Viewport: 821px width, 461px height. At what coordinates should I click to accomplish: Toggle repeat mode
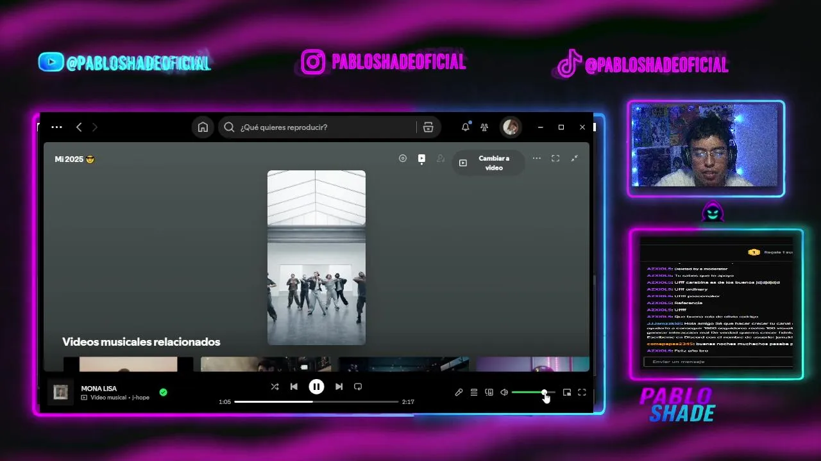(x=358, y=387)
